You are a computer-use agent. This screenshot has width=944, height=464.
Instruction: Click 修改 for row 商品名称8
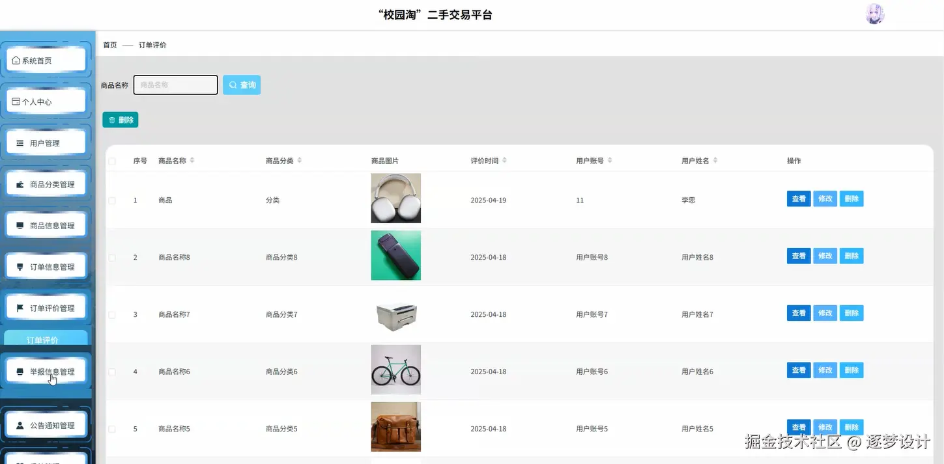[x=825, y=256]
